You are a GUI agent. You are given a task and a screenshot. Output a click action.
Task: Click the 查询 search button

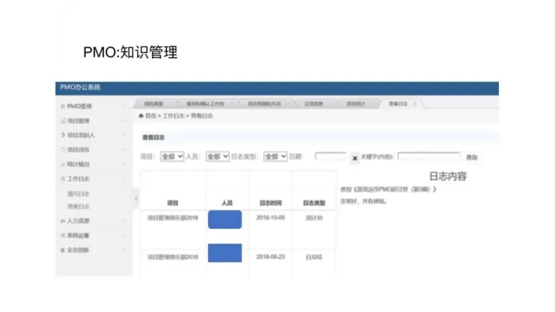(x=472, y=157)
